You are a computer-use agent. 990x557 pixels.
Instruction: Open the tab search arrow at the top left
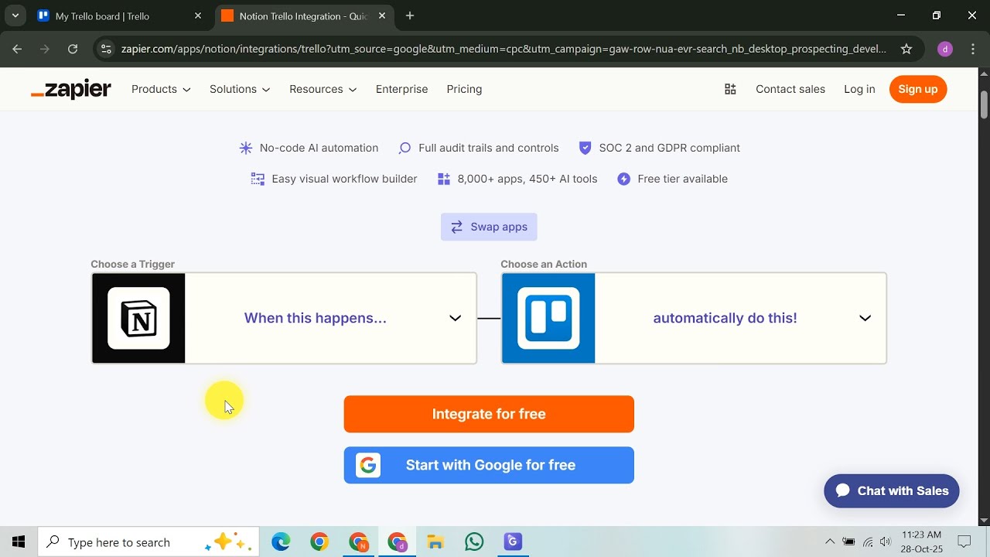15,15
